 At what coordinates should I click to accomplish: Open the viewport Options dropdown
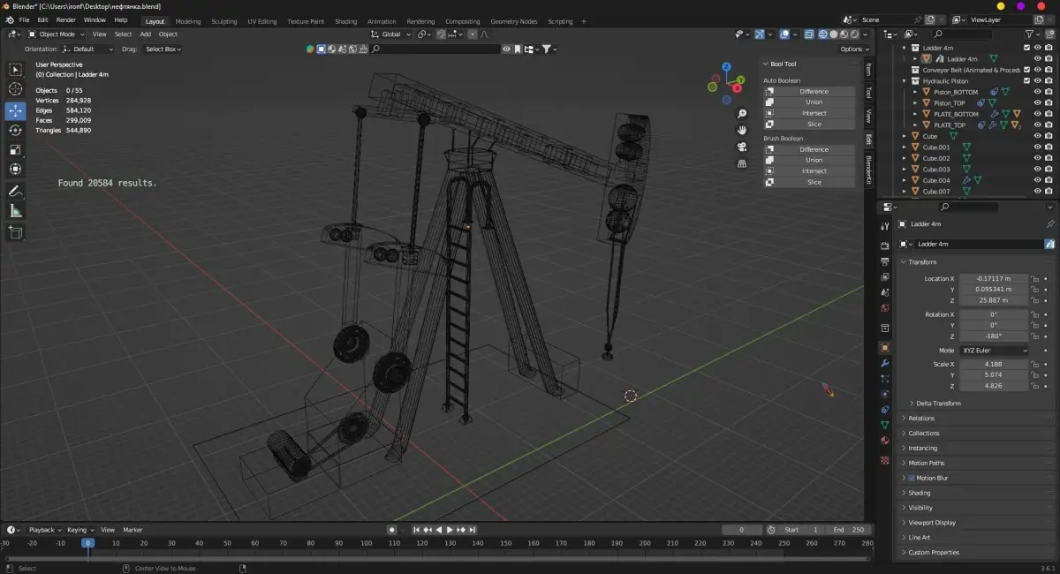pos(854,49)
